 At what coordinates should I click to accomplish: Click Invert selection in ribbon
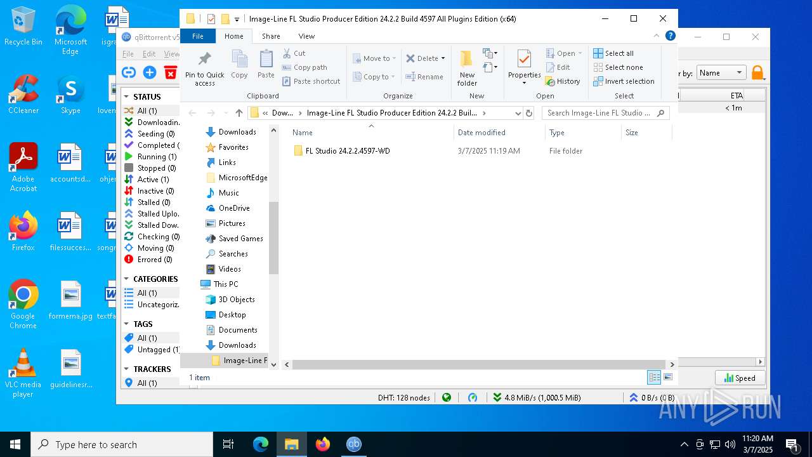click(x=624, y=81)
